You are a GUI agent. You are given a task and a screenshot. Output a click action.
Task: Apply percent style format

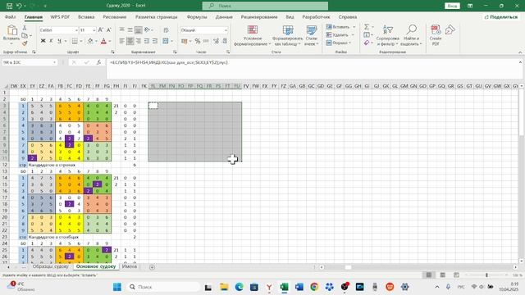point(198,41)
